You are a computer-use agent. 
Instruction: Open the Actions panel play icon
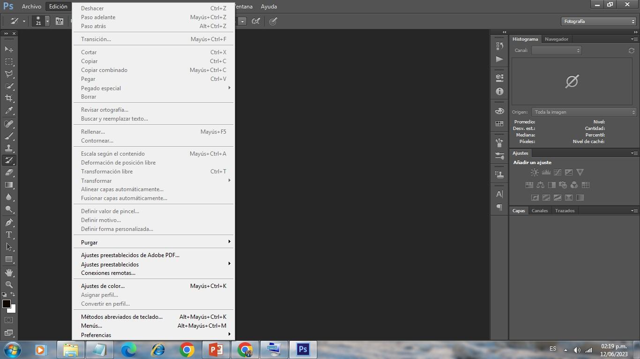point(499,59)
